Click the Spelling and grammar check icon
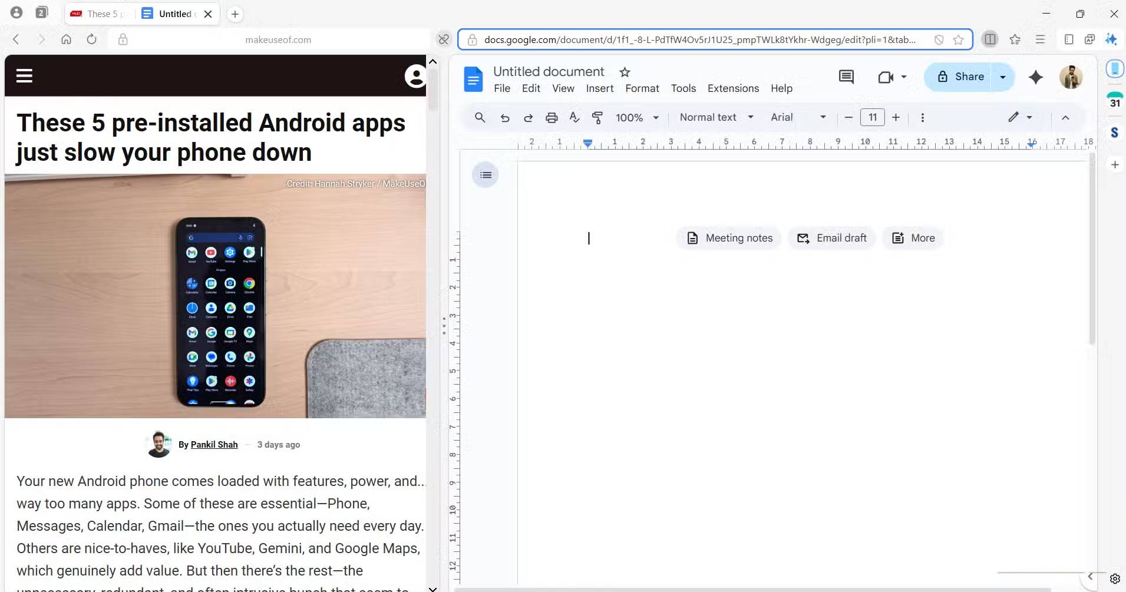The image size is (1126, 592). 574,118
